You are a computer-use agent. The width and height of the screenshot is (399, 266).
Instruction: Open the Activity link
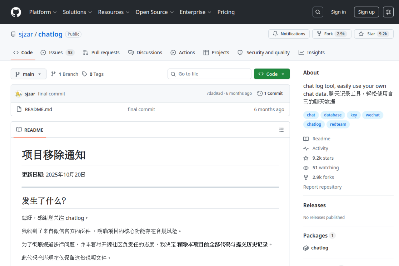316,148
